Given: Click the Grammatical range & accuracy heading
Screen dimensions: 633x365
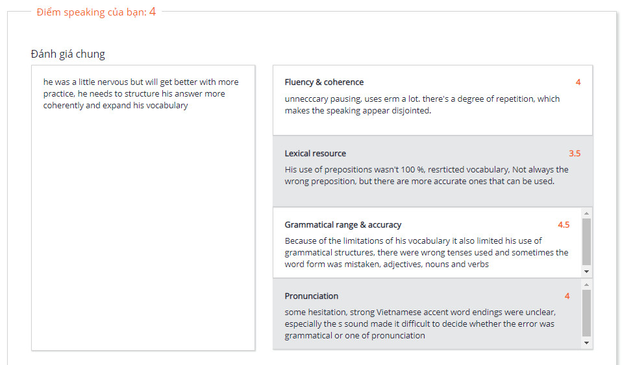Looking at the screenshot, I should (343, 225).
